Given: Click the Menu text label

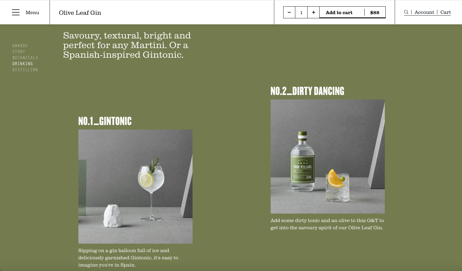Looking at the screenshot, I should click(x=32, y=12).
